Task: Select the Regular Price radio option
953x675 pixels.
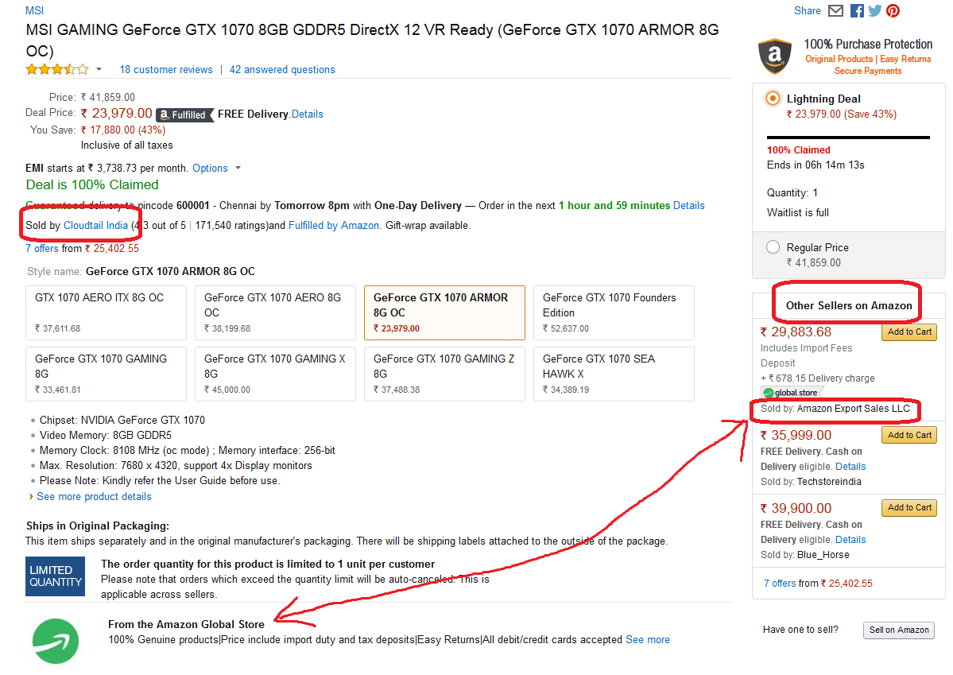Action: 773,247
